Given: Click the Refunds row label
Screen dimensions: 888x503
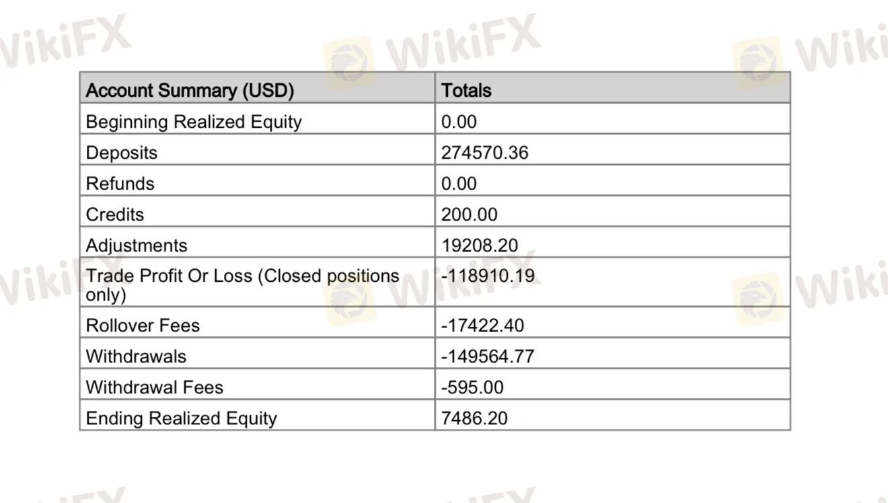Looking at the screenshot, I should 120,184.
